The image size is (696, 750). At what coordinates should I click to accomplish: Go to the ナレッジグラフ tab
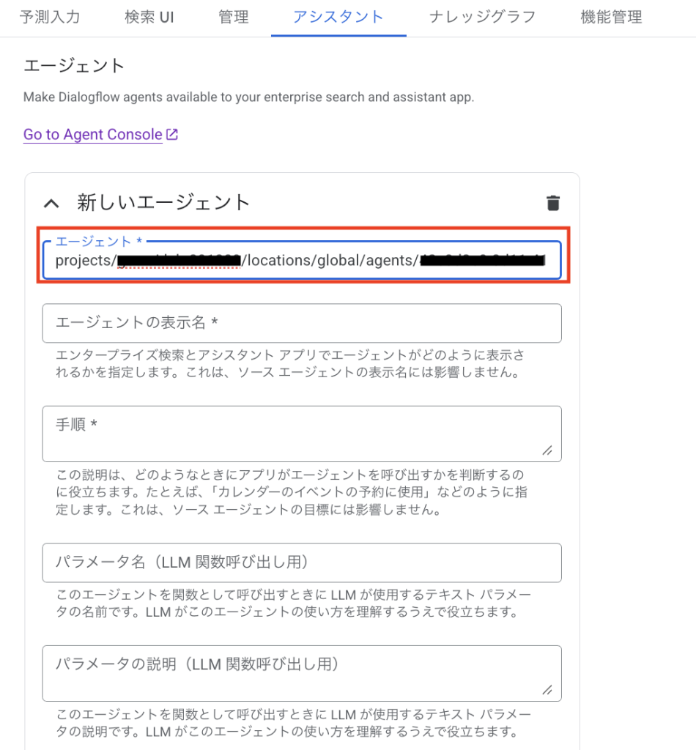coord(482,17)
